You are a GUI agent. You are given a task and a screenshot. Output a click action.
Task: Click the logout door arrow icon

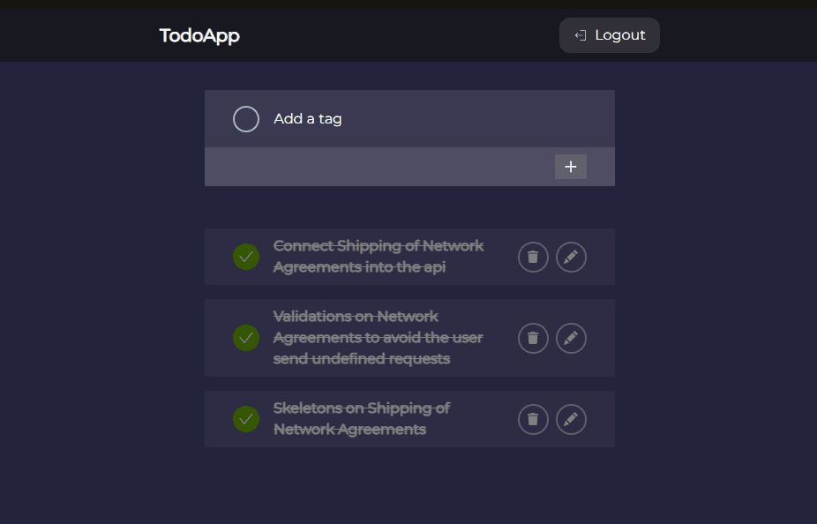coord(581,35)
